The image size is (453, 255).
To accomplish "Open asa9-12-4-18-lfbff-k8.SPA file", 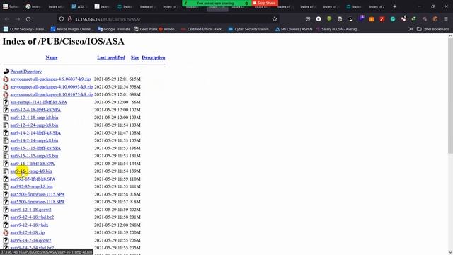I will click(35, 110).
